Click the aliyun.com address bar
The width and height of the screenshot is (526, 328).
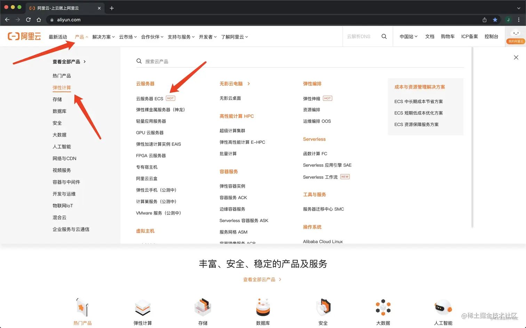coord(264,20)
